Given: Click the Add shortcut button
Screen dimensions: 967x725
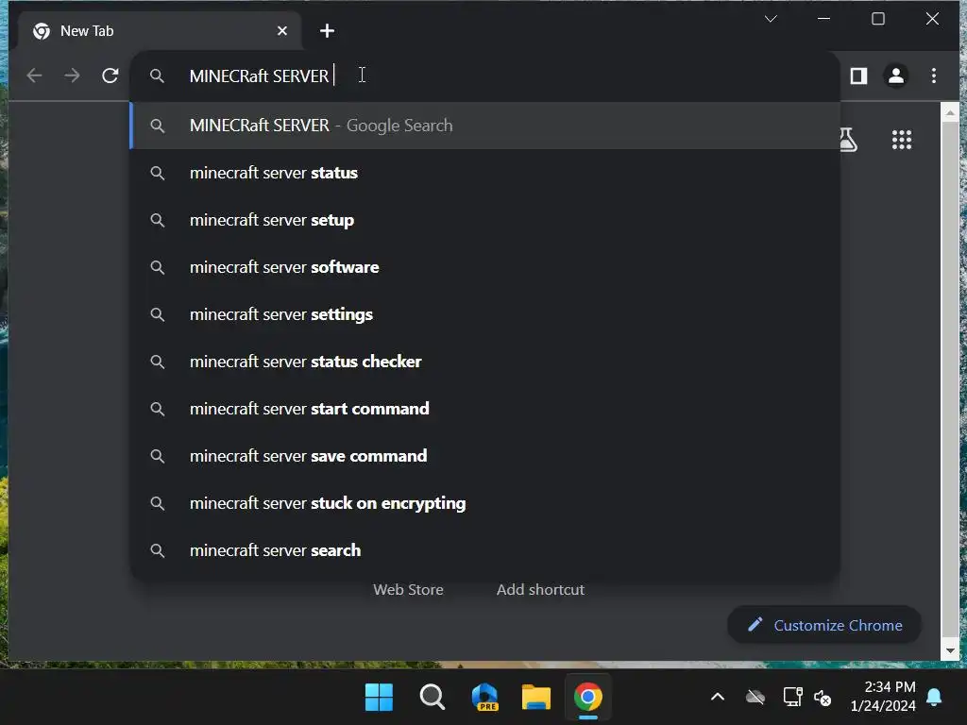Looking at the screenshot, I should tap(540, 590).
